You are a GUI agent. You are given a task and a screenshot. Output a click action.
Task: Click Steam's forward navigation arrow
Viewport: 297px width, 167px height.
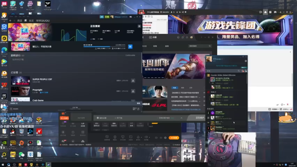point(14,21)
